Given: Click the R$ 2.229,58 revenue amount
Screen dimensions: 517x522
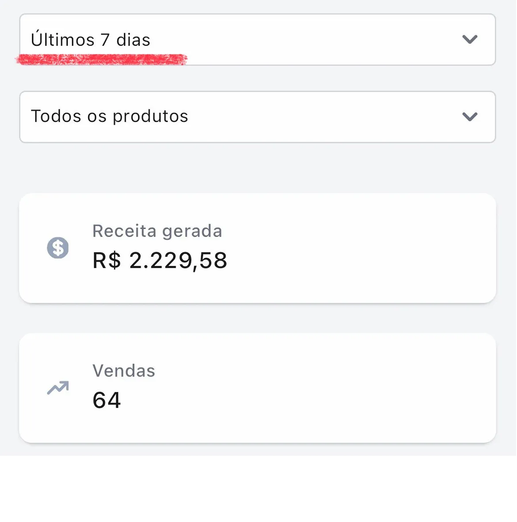Looking at the screenshot, I should [160, 261].
